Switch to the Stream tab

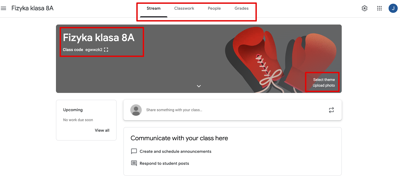pyautogui.click(x=153, y=8)
